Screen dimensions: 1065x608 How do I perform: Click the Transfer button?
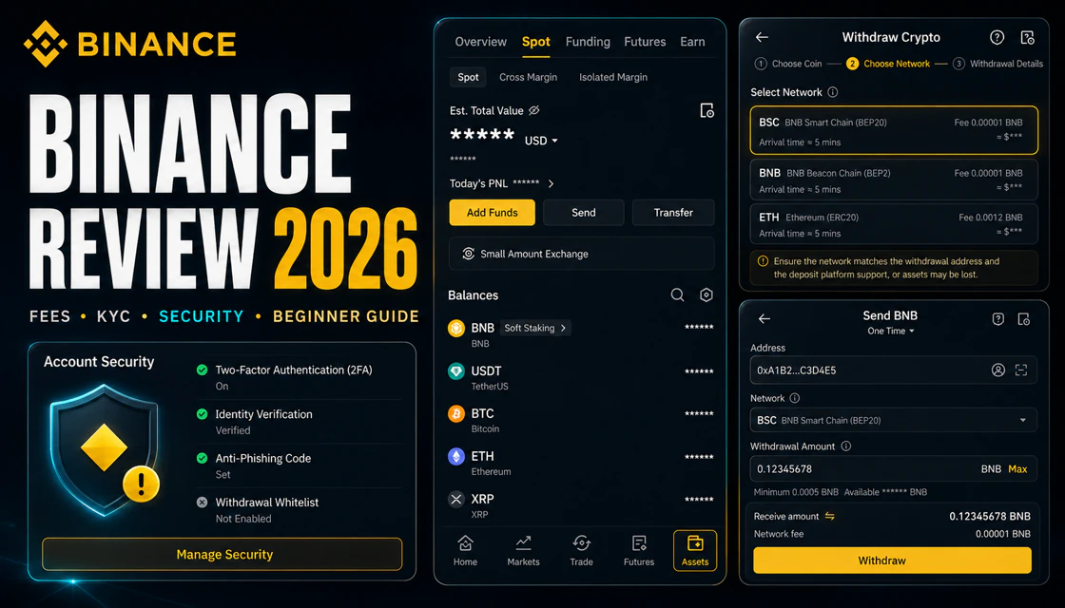673,213
